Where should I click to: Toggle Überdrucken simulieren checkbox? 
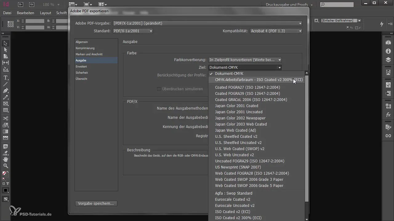pos(159,89)
